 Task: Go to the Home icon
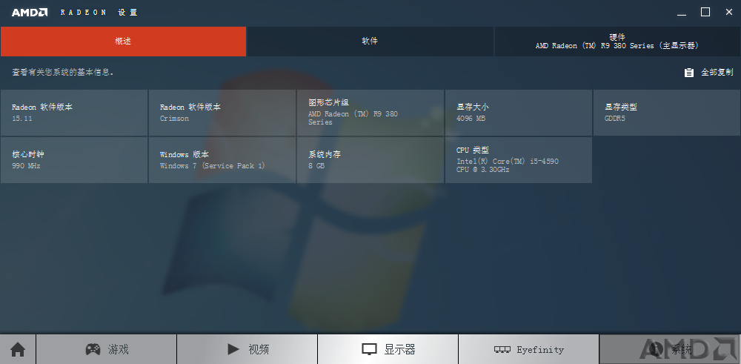[18, 350]
